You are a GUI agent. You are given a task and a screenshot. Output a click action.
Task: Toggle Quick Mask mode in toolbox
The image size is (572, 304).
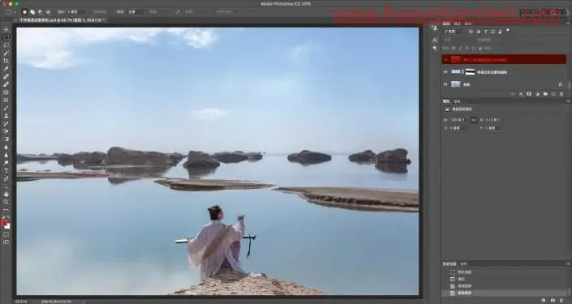6,235
